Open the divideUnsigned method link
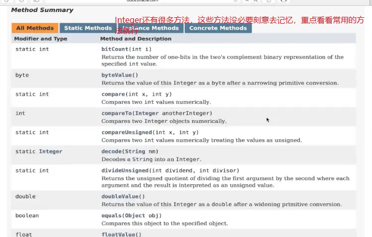 (125, 171)
